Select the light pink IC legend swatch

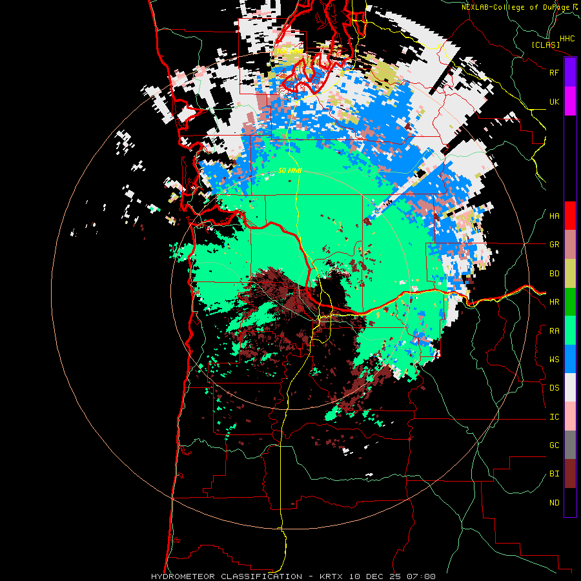coord(570,416)
